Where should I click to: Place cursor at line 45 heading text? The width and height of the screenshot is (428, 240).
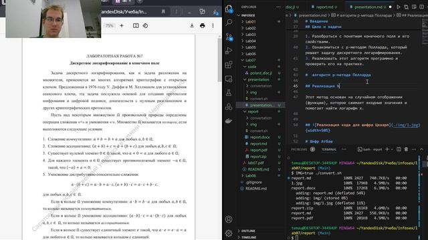[322, 86]
